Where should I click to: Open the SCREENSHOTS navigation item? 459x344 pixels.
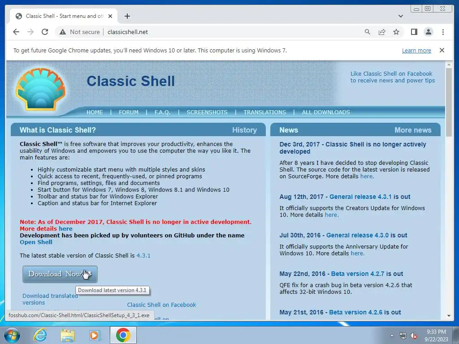207,112
